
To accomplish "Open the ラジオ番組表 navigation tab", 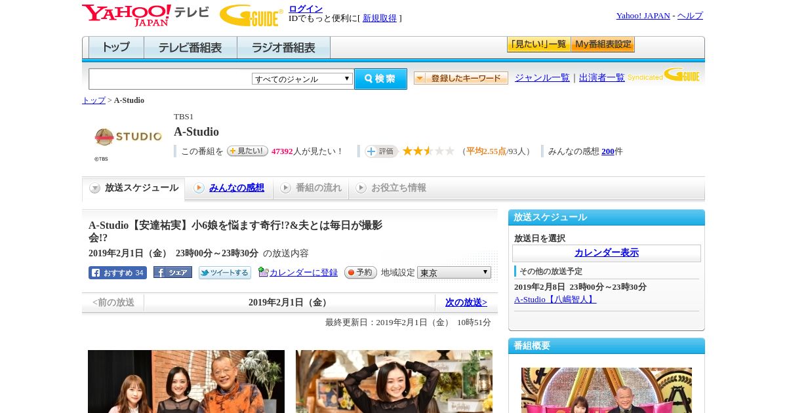I will (x=283, y=48).
